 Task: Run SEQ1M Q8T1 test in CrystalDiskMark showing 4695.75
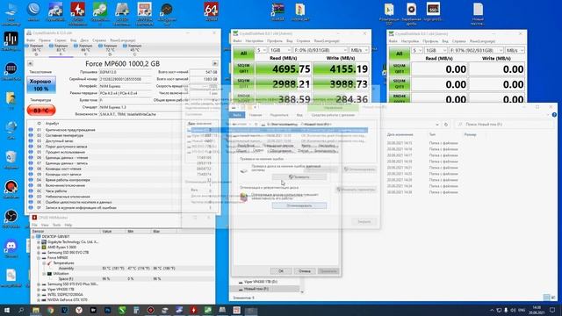(243, 68)
